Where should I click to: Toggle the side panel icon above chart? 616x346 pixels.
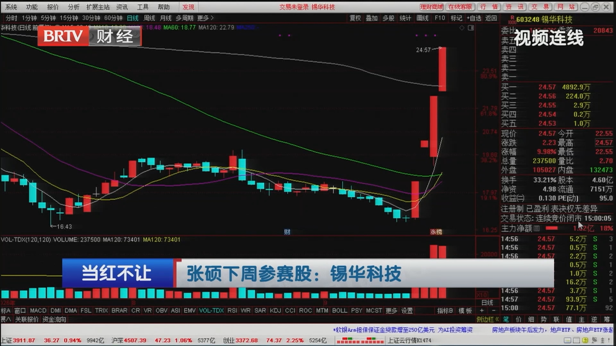[471, 28]
